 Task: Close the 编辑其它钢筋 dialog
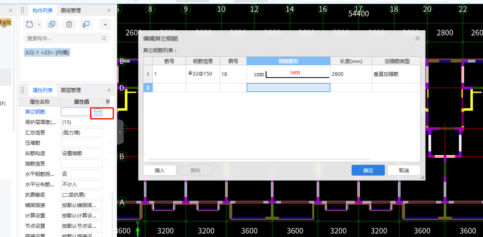tap(418, 39)
